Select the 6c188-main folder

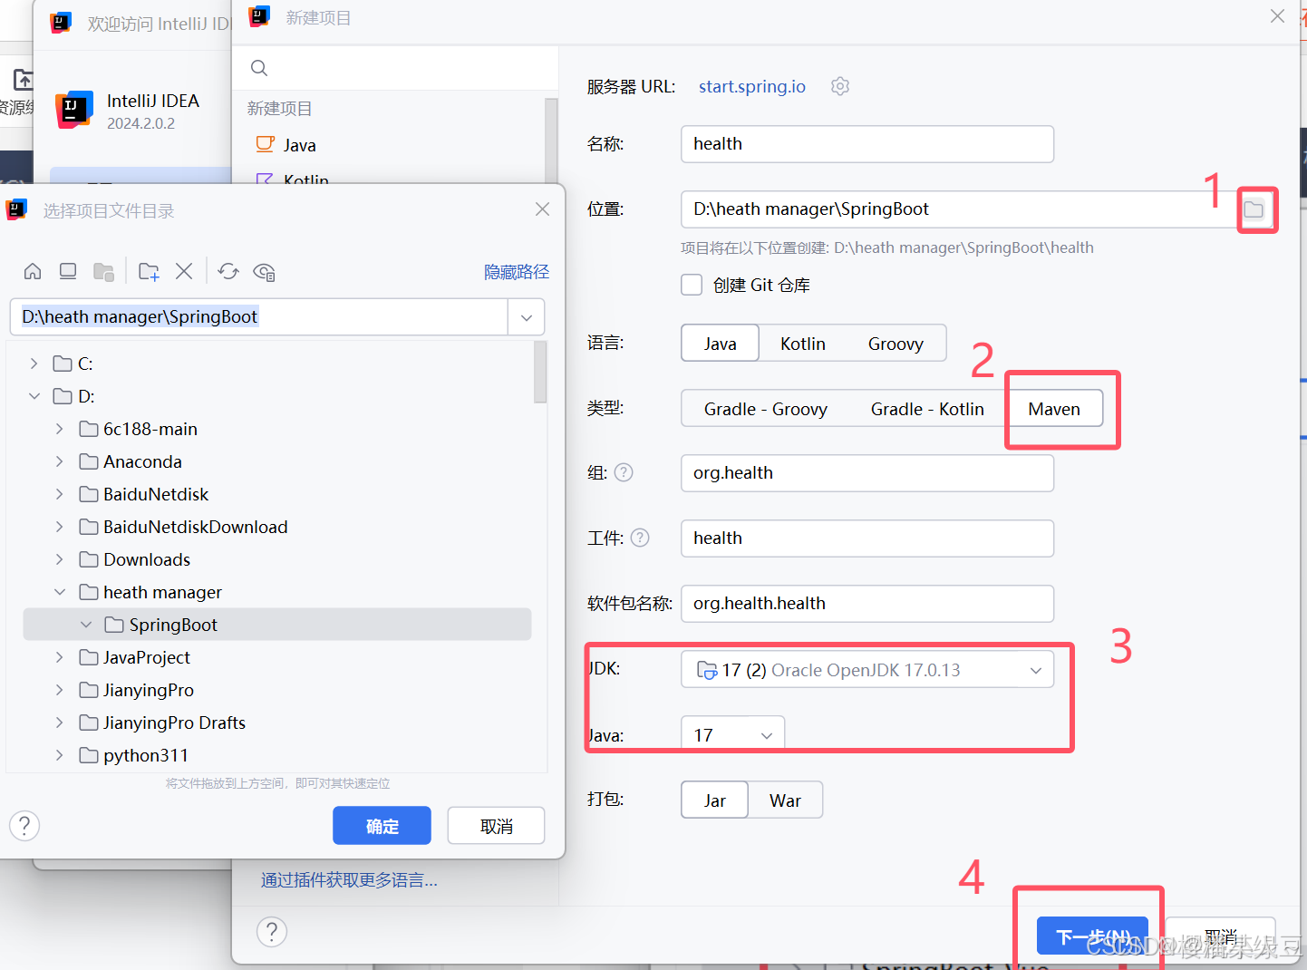tap(150, 429)
